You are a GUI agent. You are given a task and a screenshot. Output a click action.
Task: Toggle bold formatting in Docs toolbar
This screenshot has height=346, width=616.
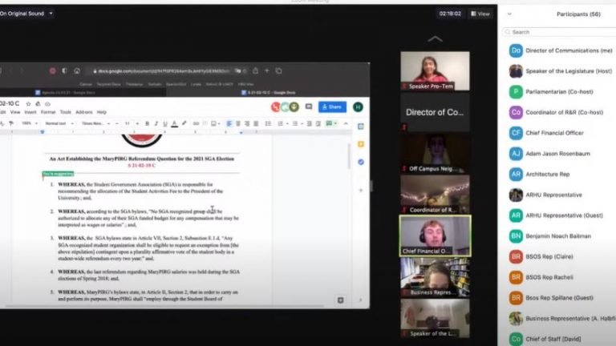147,123
